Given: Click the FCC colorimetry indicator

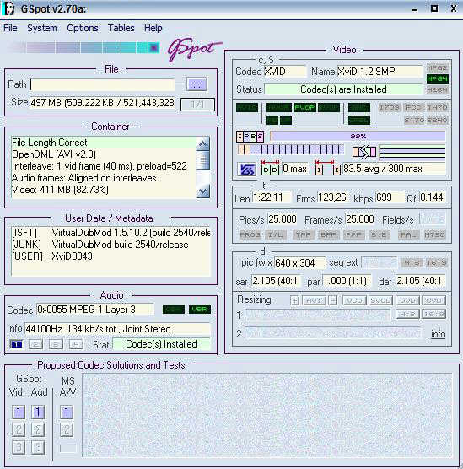Looking at the screenshot, I should [x=413, y=107].
